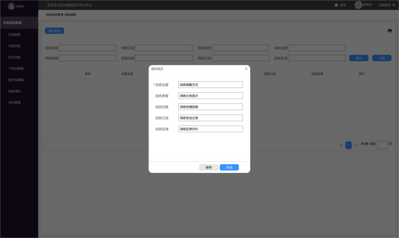Toggle the select-all checkbox in table header
Image resolution: width=399 pixels, height=238 pixels.
[47, 74]
